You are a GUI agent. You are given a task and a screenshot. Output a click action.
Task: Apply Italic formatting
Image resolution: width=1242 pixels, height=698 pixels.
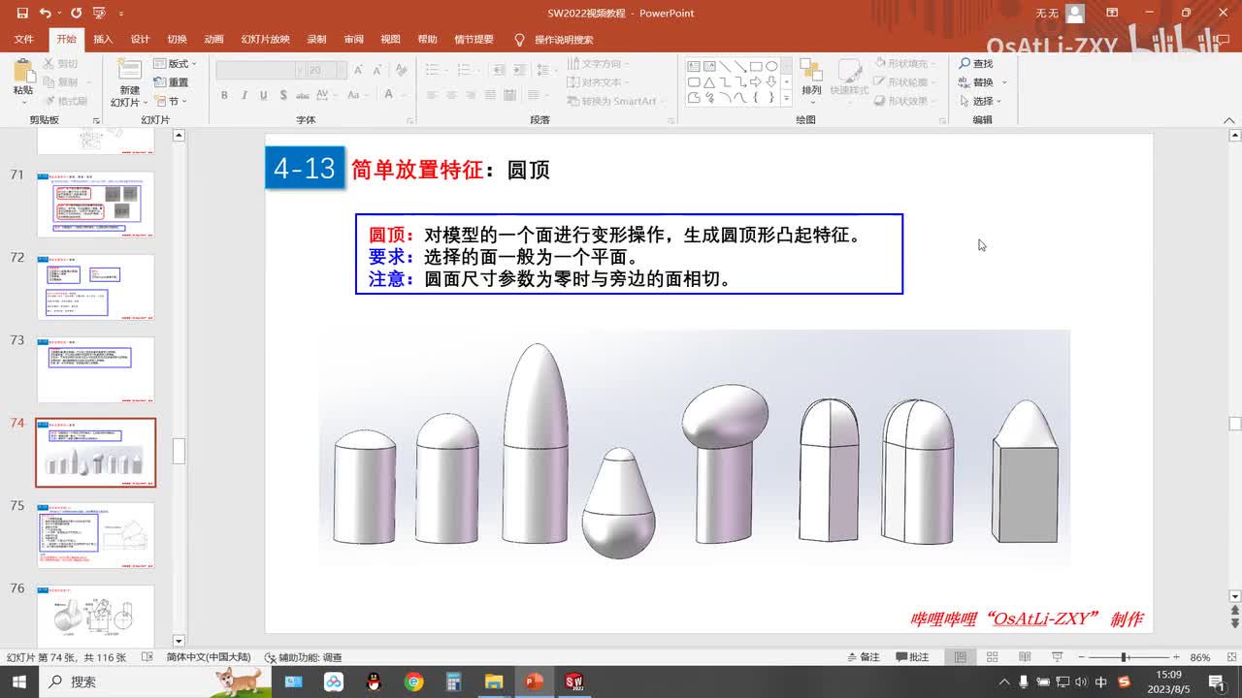click(245, 95)
